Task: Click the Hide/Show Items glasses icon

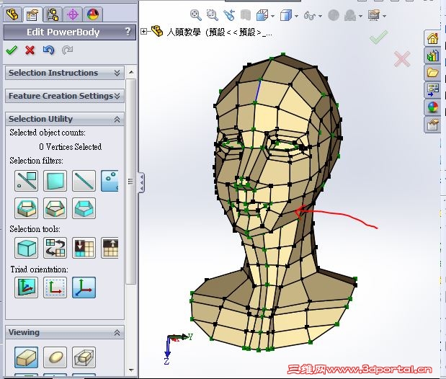Action: (310, 15)
